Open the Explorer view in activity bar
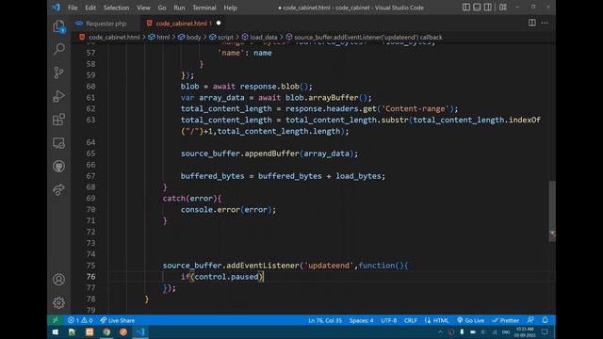Viewport: 603px width, 339px height. 58,26
